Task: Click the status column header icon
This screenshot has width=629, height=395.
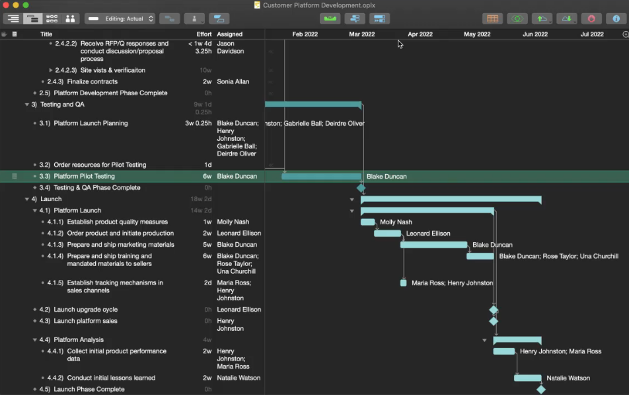Action: pyautogui.click(x=4, y=34)
